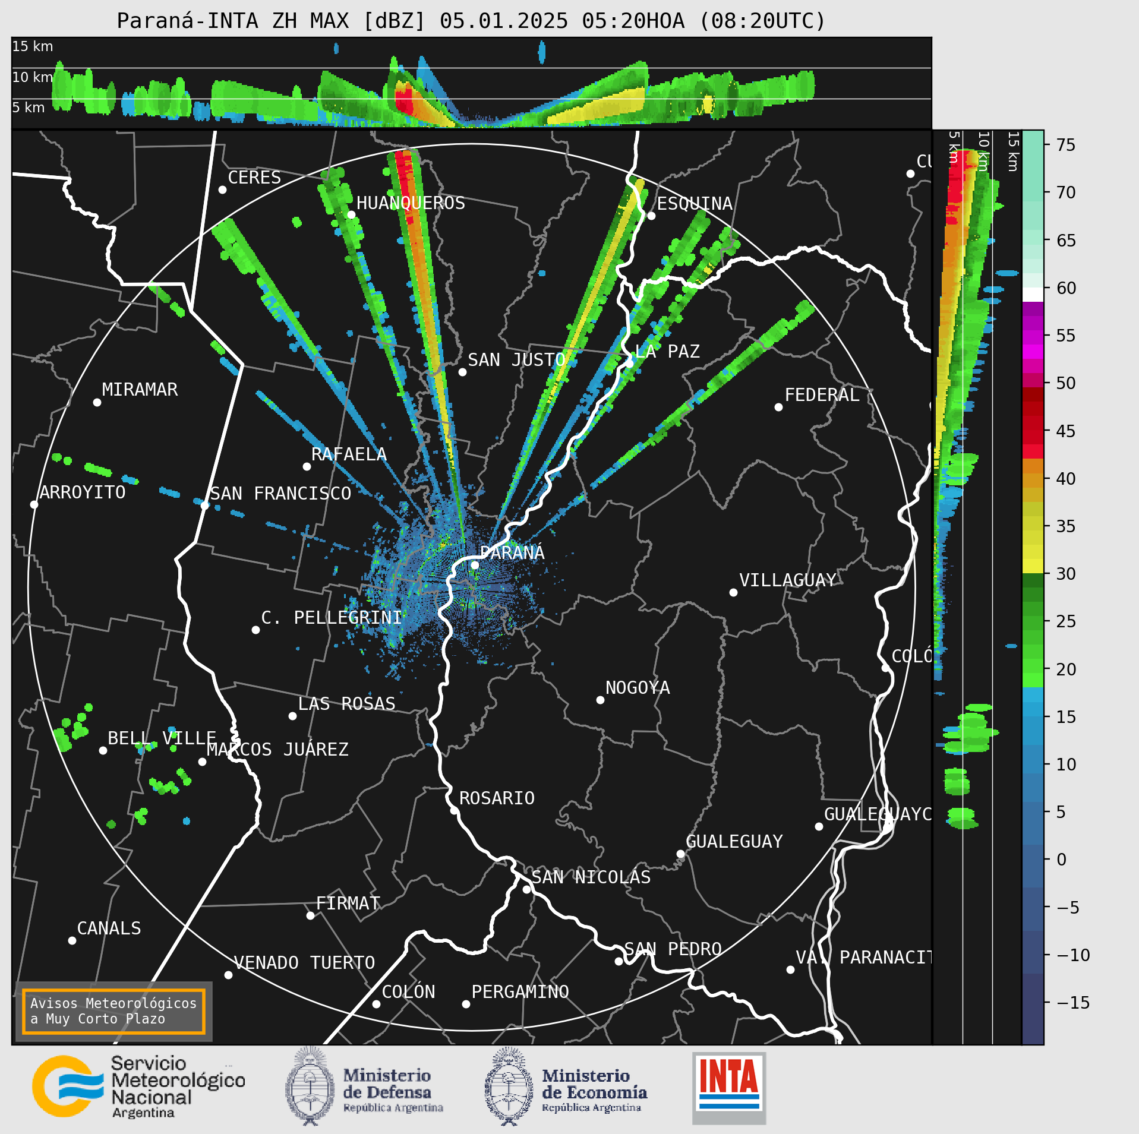Click the SAN JUSTO city label
Screen dimensions: 1139x1134
coord(516,359)
